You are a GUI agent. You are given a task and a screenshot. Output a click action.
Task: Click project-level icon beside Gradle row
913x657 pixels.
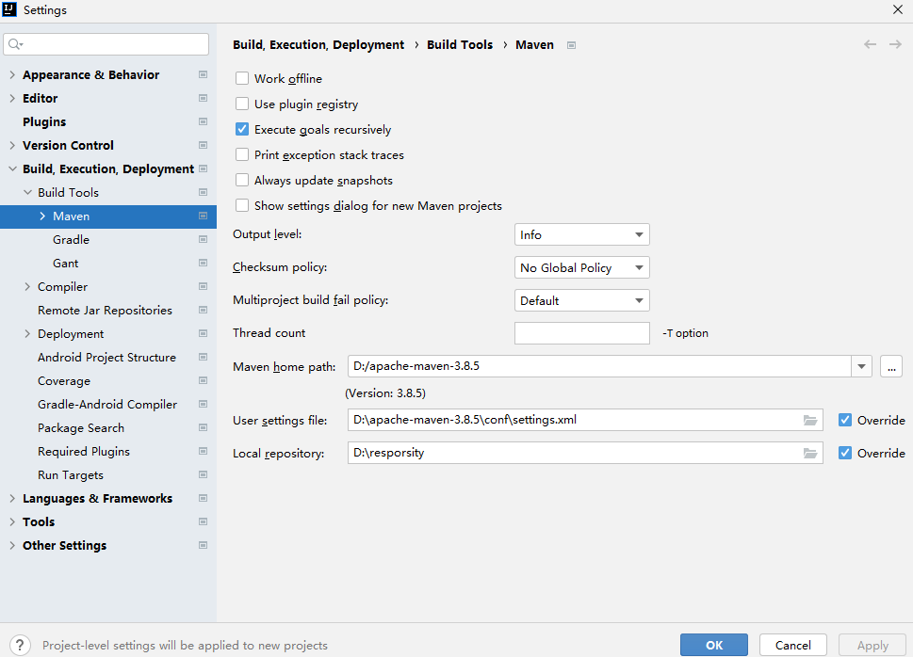pyautogui.click(x=203, y=239)
